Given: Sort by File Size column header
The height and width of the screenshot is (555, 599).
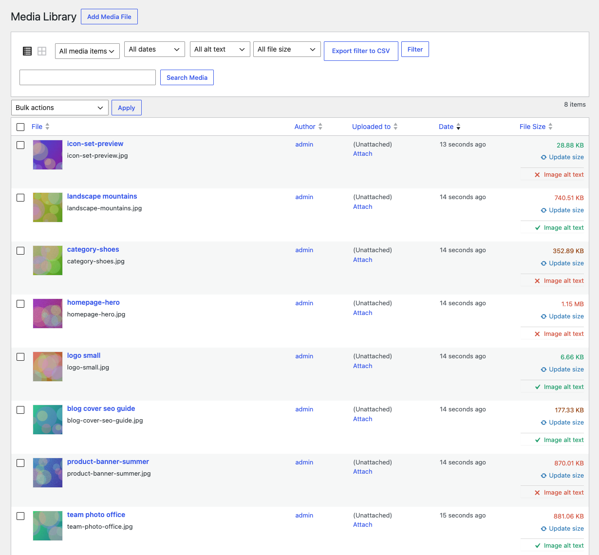Looking at the screenshot, I should click(x=532, y=127).
